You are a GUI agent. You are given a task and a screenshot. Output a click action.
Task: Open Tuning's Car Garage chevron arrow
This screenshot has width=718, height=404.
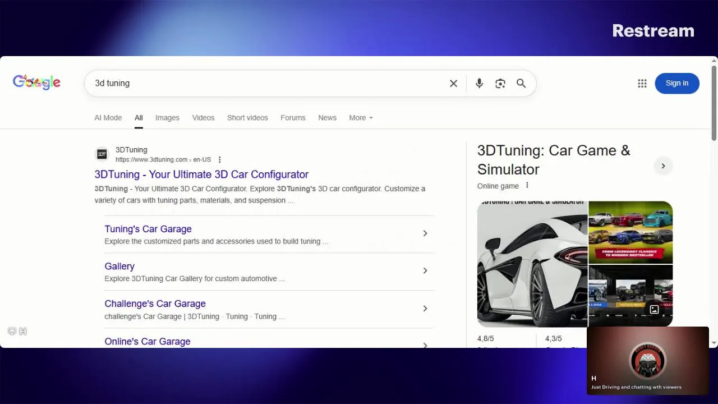425,233
